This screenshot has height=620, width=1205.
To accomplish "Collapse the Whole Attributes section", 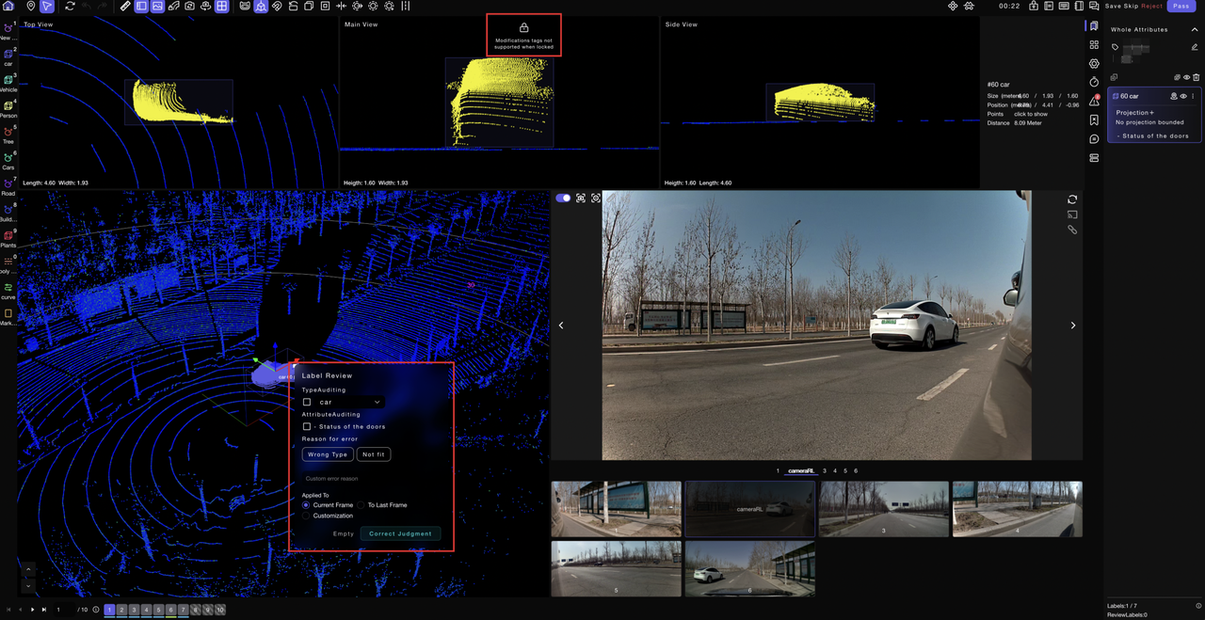I will [1193, 29].
